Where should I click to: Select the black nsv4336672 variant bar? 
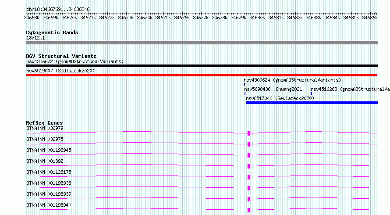[202, 66]
